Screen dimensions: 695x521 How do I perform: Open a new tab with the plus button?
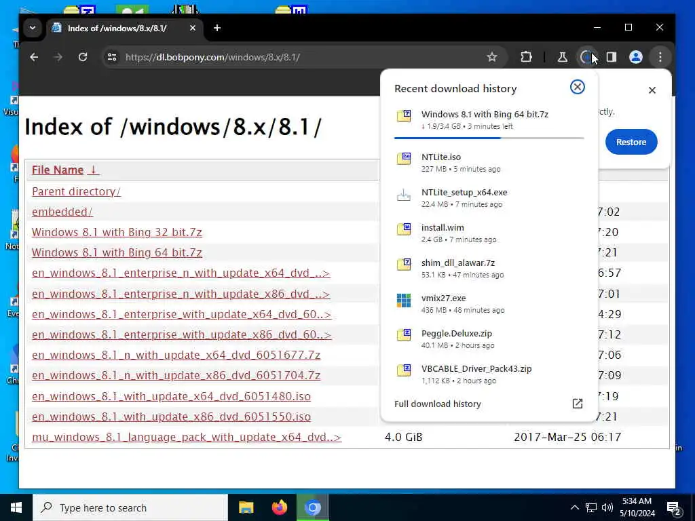point(217,28)
